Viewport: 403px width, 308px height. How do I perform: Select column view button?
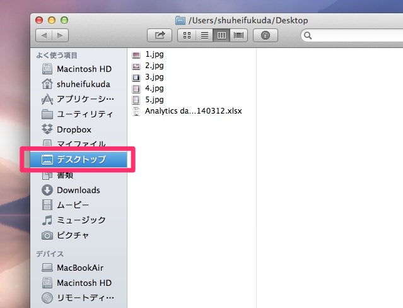coord(221,35)
